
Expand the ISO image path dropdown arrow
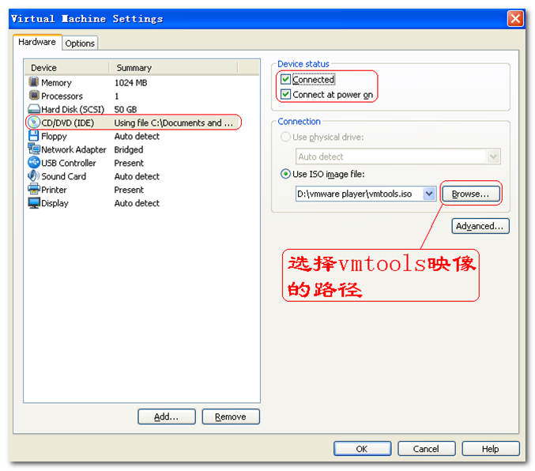pyautogui.click(x=429, y=194)
